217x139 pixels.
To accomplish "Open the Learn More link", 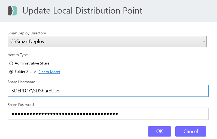I will tap(49, 72).
